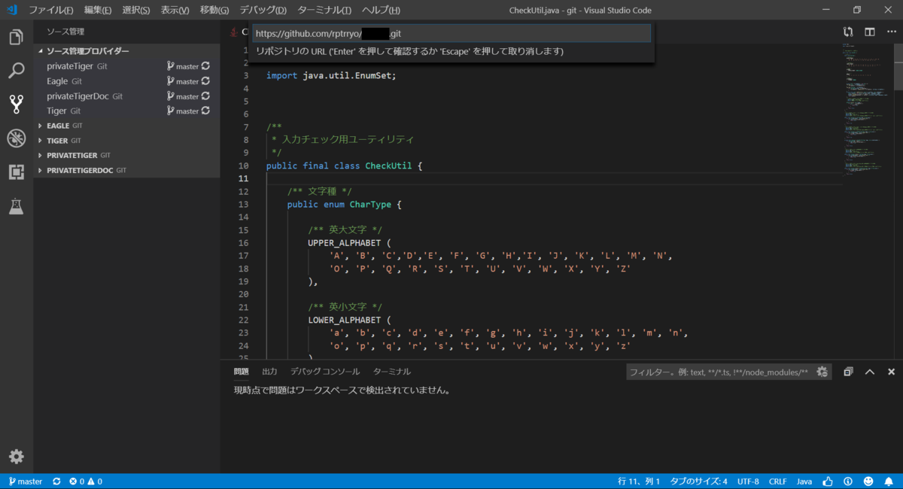Click cursor position 行 11、列 1 indicator
Screen dimensions: 903x489
(x=639, y=481)
